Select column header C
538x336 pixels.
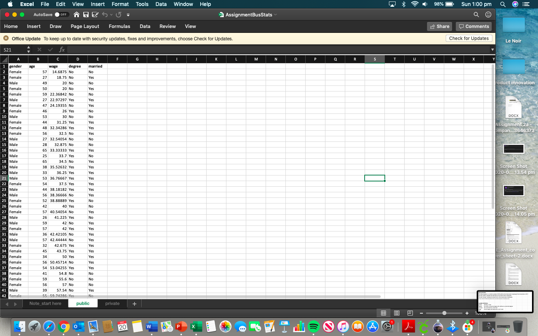(58, 59)
